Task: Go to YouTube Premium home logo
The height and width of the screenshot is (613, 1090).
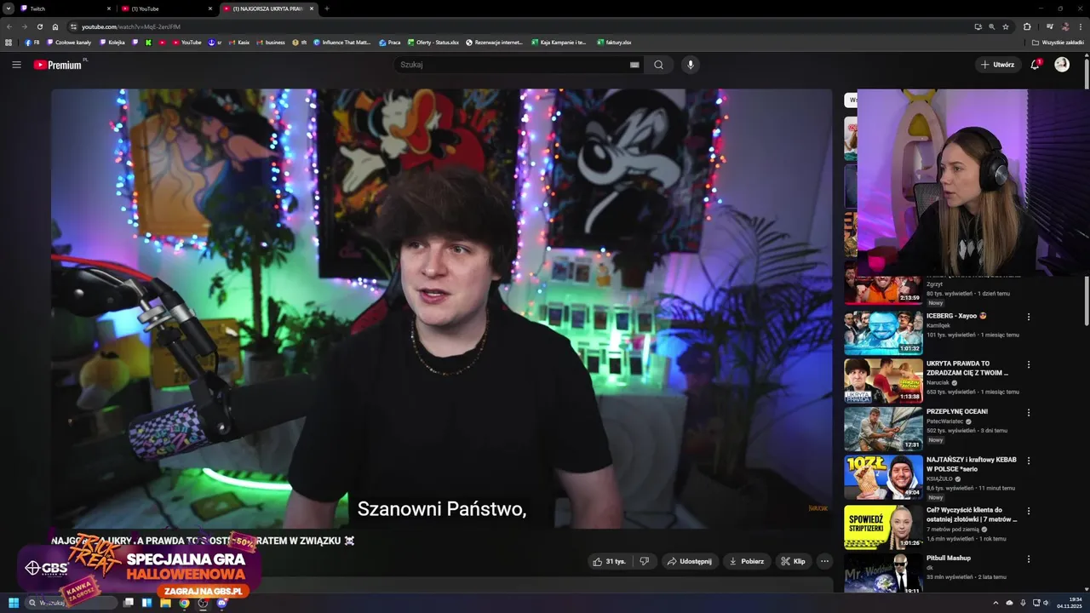Action: 60,65
